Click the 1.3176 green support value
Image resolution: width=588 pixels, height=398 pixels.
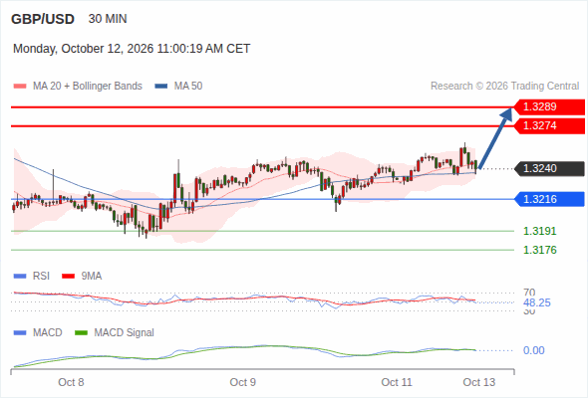pyautogui.click(x=540, y=250)
